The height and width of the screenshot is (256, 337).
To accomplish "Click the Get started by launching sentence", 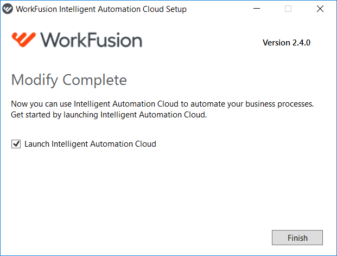I will click(x=109, y=115).
